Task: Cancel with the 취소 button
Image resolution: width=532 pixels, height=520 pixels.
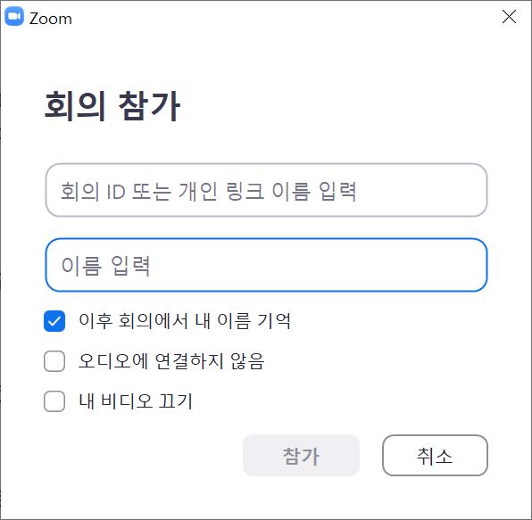Action: coord(435,455)
